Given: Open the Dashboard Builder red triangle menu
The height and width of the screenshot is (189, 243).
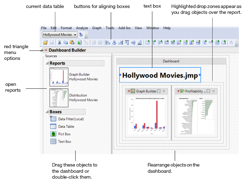Looking at the screenshot, I should (x=46, y=51).
